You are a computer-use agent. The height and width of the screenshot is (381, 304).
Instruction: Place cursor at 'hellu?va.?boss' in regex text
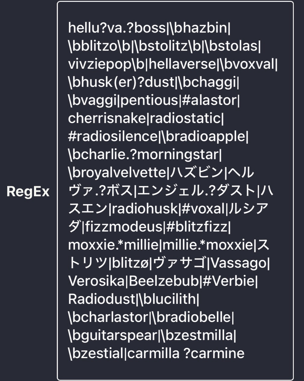pos(117,28)
